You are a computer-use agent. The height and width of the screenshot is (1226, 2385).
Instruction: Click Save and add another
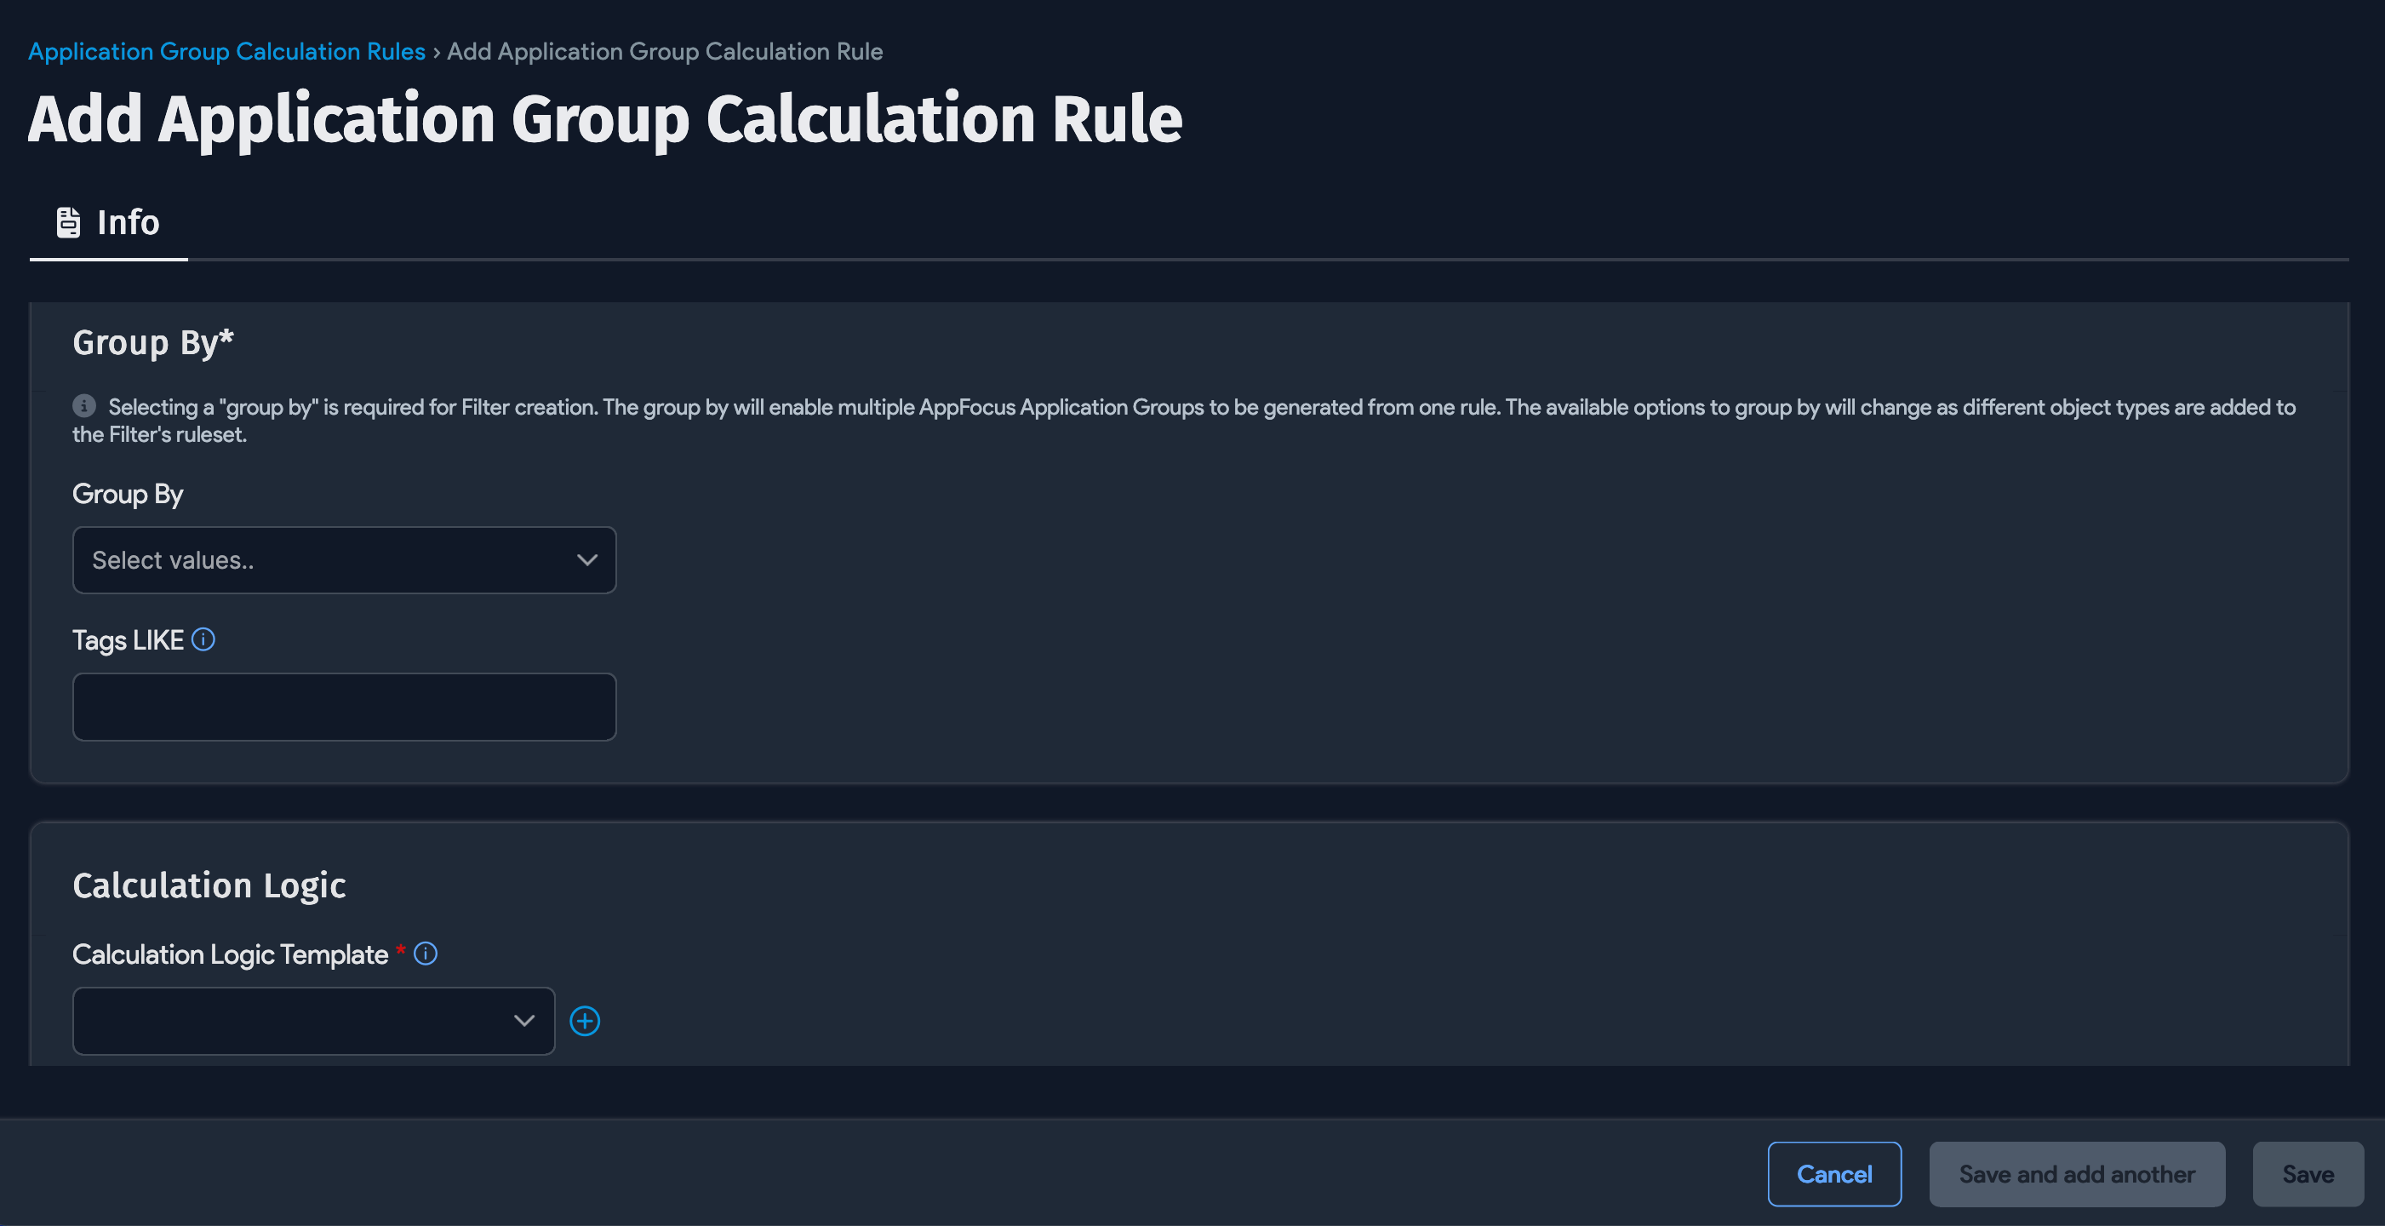(2077, 1174)
